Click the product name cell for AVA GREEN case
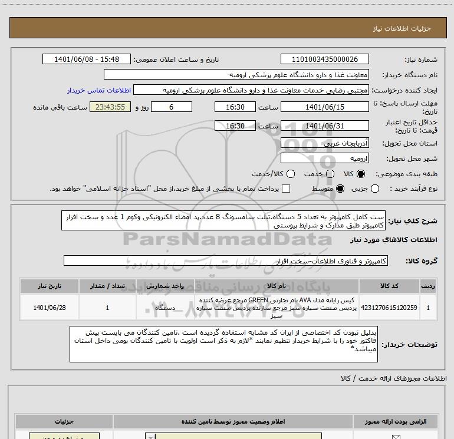 277,308
